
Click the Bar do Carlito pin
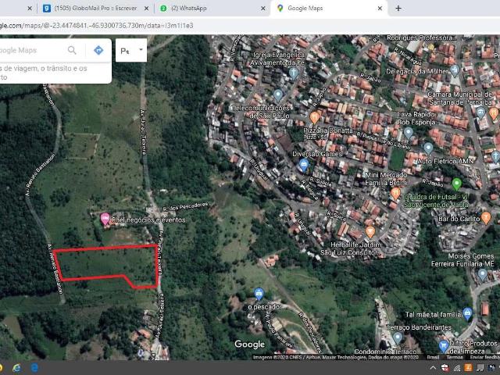(486, 218)
